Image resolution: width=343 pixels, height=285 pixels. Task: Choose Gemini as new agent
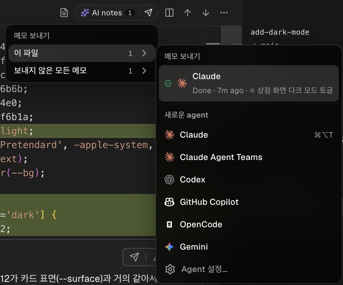[249, 247]
